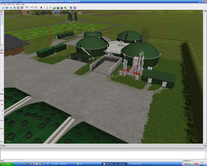Close the Scripting panel

click(x=205, y=146)
